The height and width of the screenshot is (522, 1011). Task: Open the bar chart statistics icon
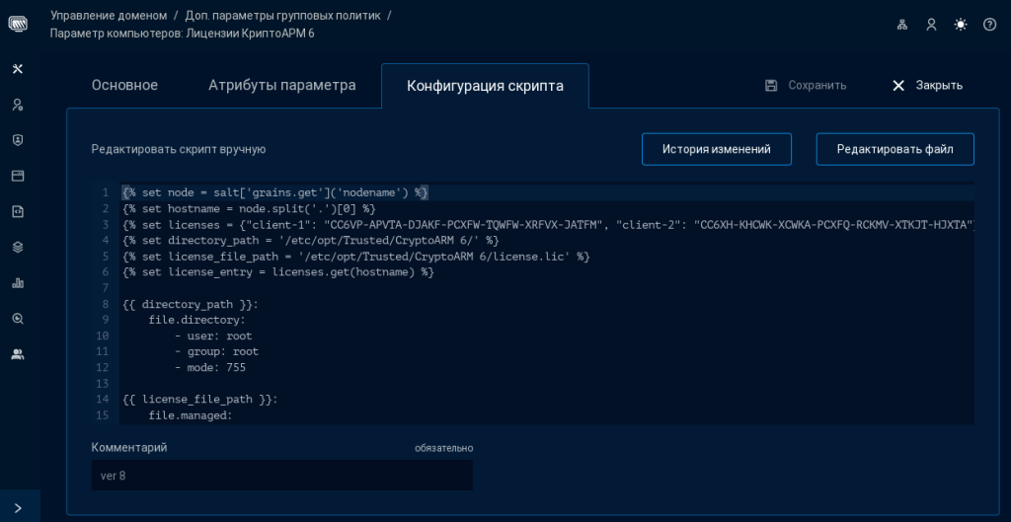(x=17, y=283)
